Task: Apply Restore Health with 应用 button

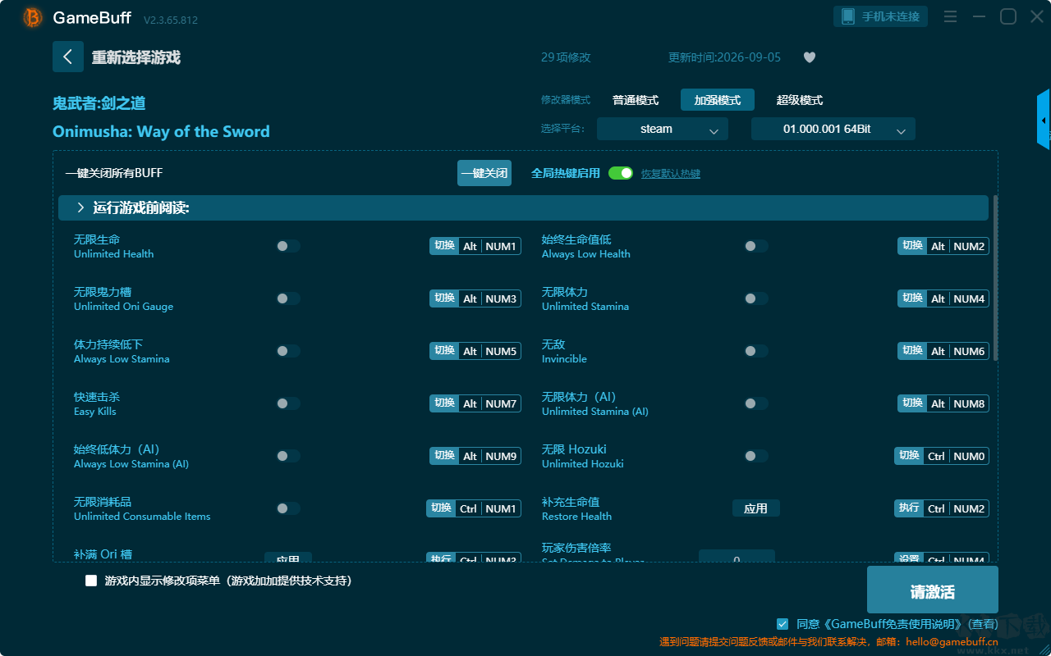Action: 756,508
